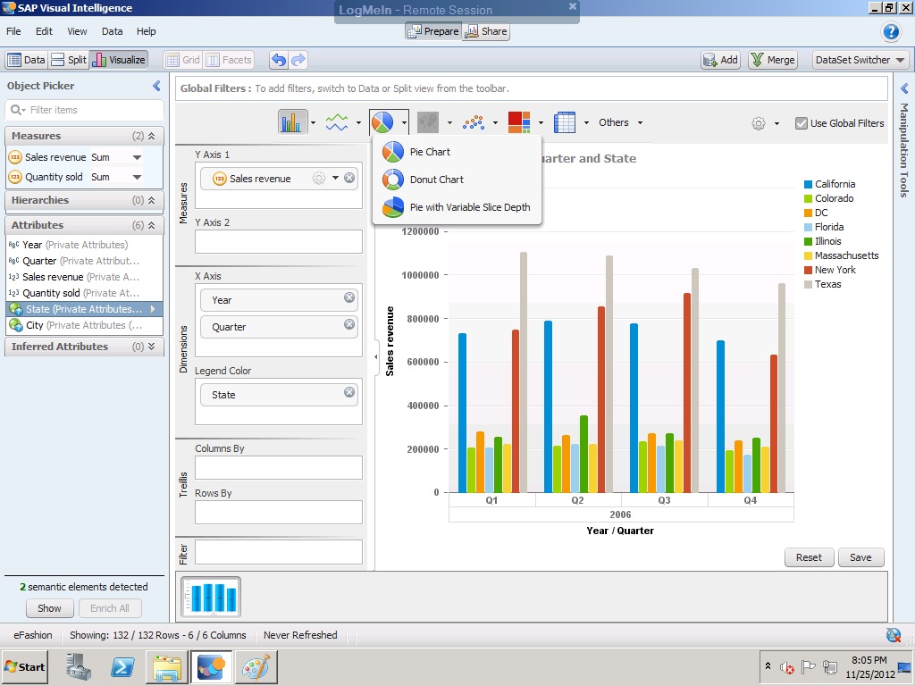Open Paint from the taskbar
This screenshot has width=915, height=686.
(256, 666)
